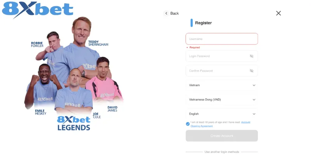Click the 8Xbet Legends logo below players
The width and height of the screenshot is (311, 155).
click(x=74, y=123)
